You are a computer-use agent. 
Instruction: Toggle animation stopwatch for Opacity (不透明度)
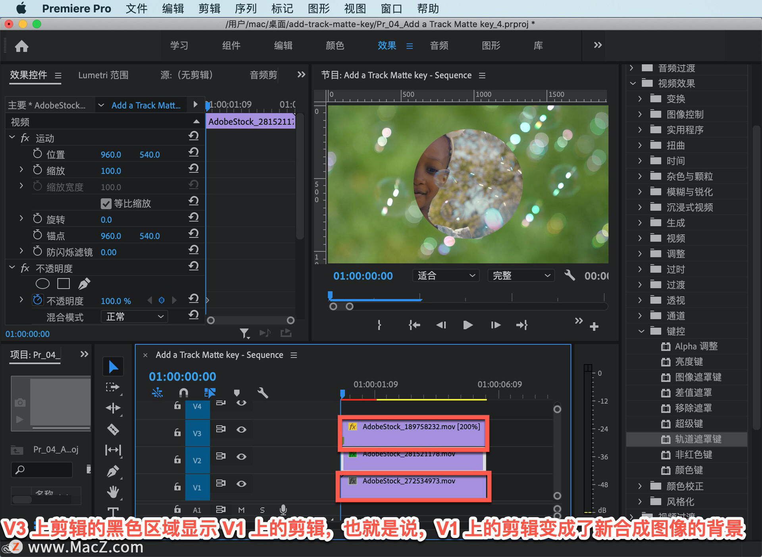(x=37, y=300)
